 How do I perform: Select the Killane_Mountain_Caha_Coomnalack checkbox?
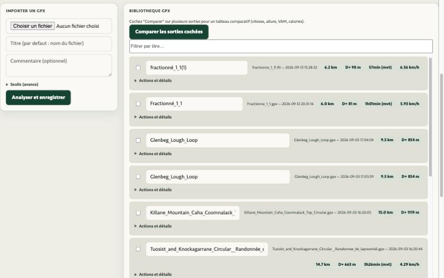(138, 213)
